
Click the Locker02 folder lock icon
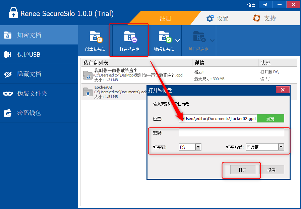click(x=88, y=92)
